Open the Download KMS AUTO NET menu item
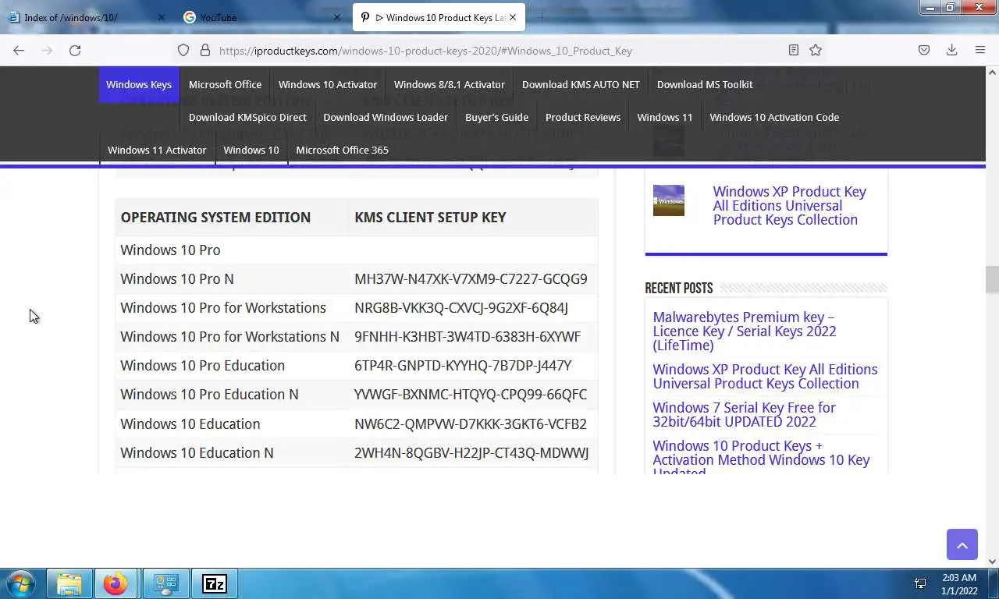Image resolution: width=999 pixels, height=599 pixels. [581, 84]
